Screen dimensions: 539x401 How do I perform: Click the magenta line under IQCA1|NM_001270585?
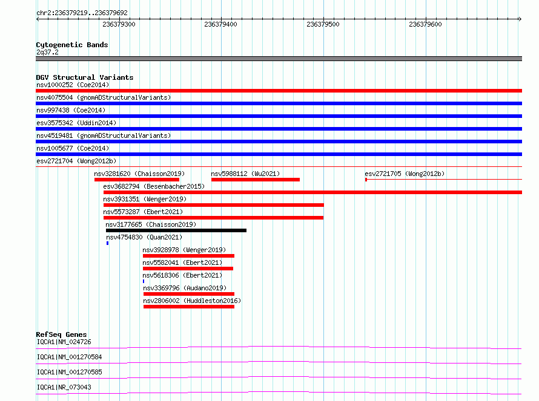[x=279, y=377]
